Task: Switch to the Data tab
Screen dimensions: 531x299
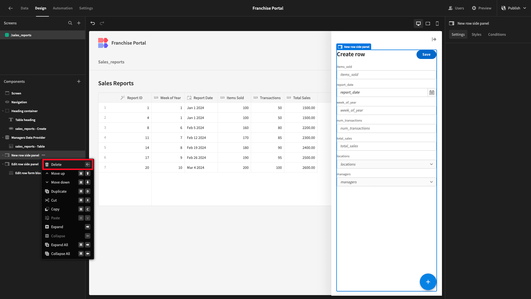Action: 24,8
